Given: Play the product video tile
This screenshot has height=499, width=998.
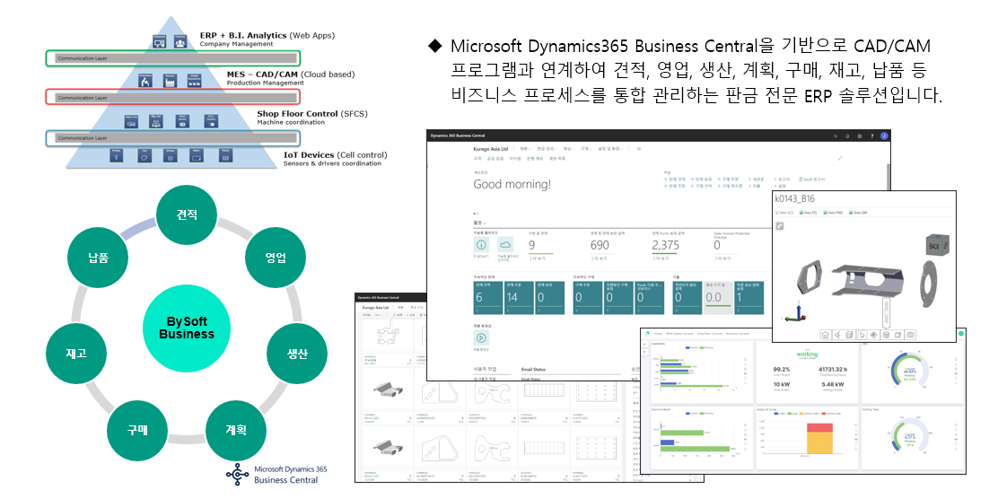Looking at the screenshot, I should click(481, 338).
